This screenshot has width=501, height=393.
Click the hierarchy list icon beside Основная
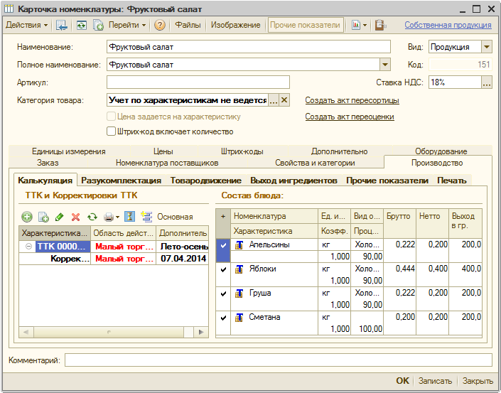[x=146, y=217]
